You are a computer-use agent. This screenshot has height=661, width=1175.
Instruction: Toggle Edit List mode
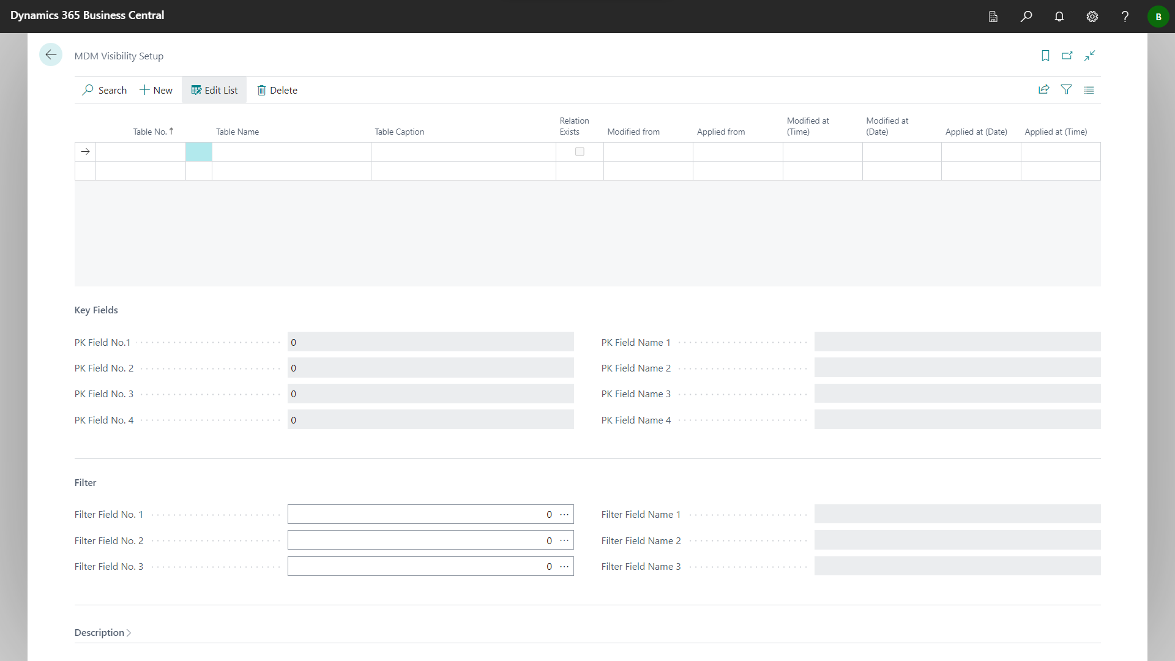(x=214, y=90)
